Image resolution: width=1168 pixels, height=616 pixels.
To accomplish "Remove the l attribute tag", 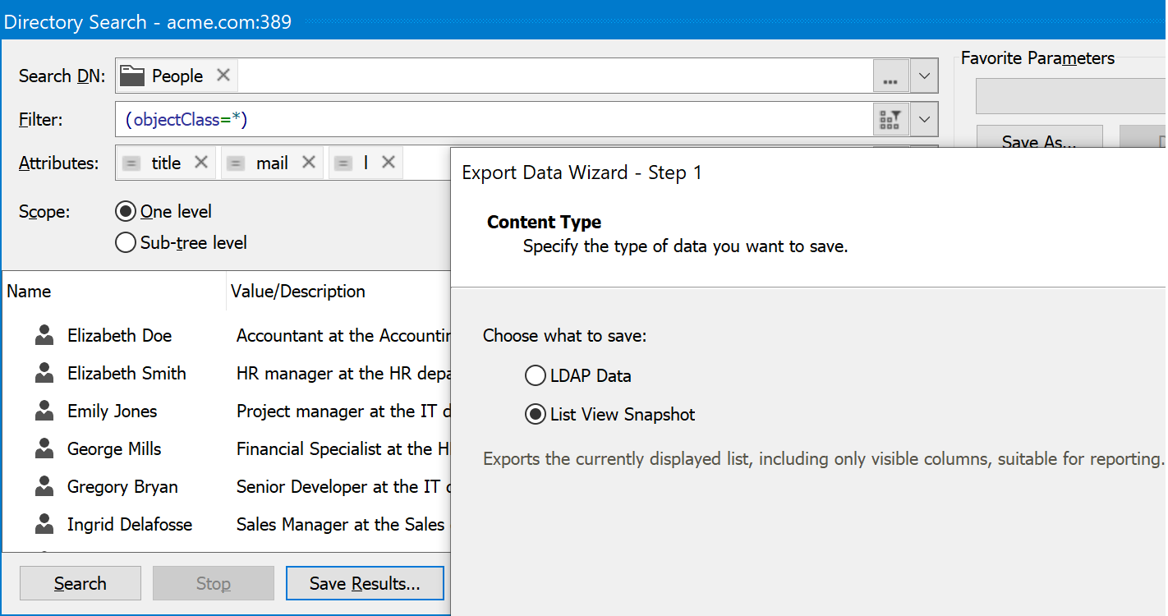I will (389, 163).
